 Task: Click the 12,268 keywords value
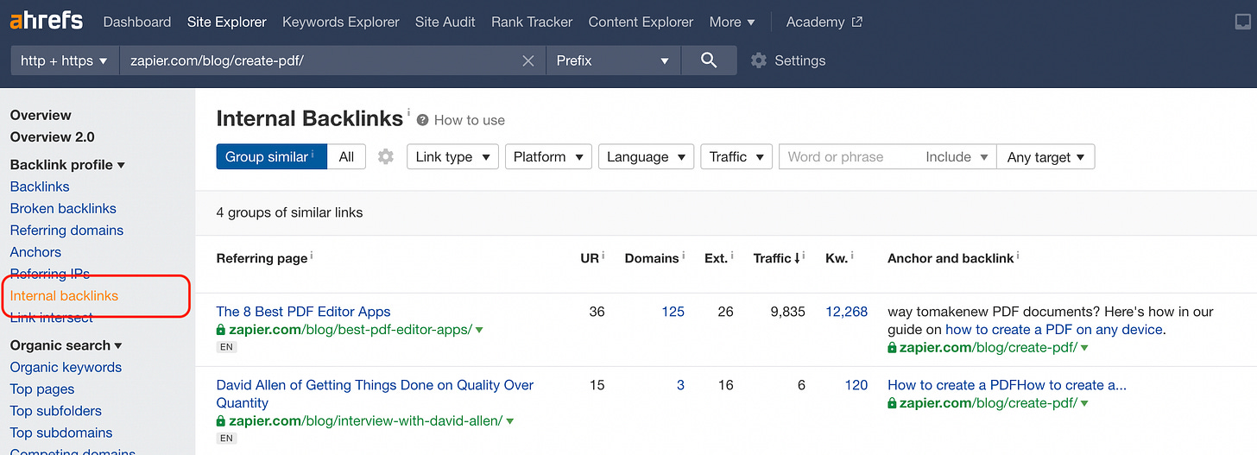[846, 312]
